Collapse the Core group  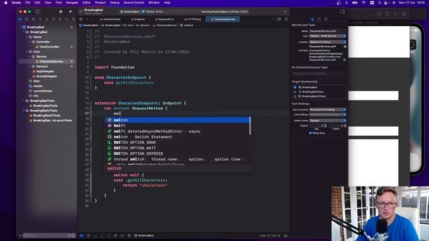[27, 52]
